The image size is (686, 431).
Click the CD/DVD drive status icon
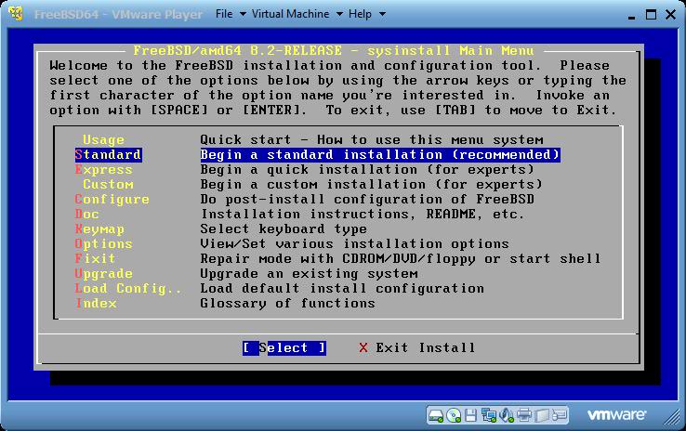point(454,415)
